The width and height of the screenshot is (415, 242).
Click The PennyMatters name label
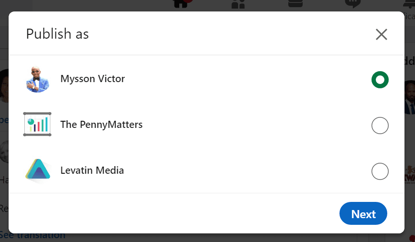point(101,125)
